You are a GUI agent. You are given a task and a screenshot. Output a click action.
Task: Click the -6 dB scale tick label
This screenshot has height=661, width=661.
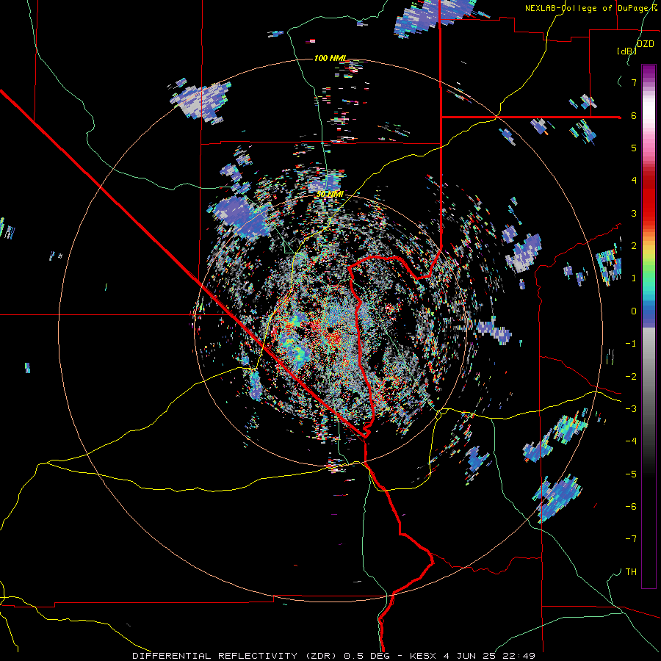pyautogui.click(x=631, y=506)
